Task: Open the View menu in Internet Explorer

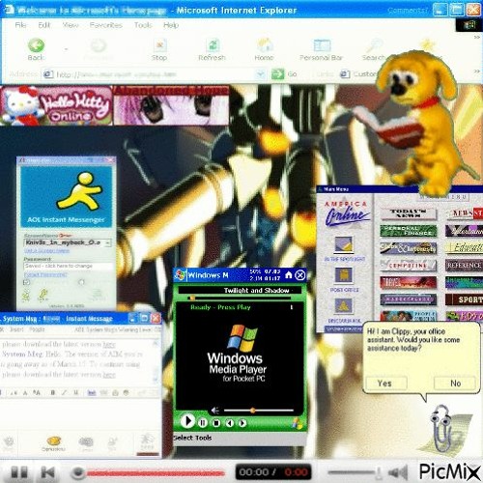Action: tap(71, 25)
